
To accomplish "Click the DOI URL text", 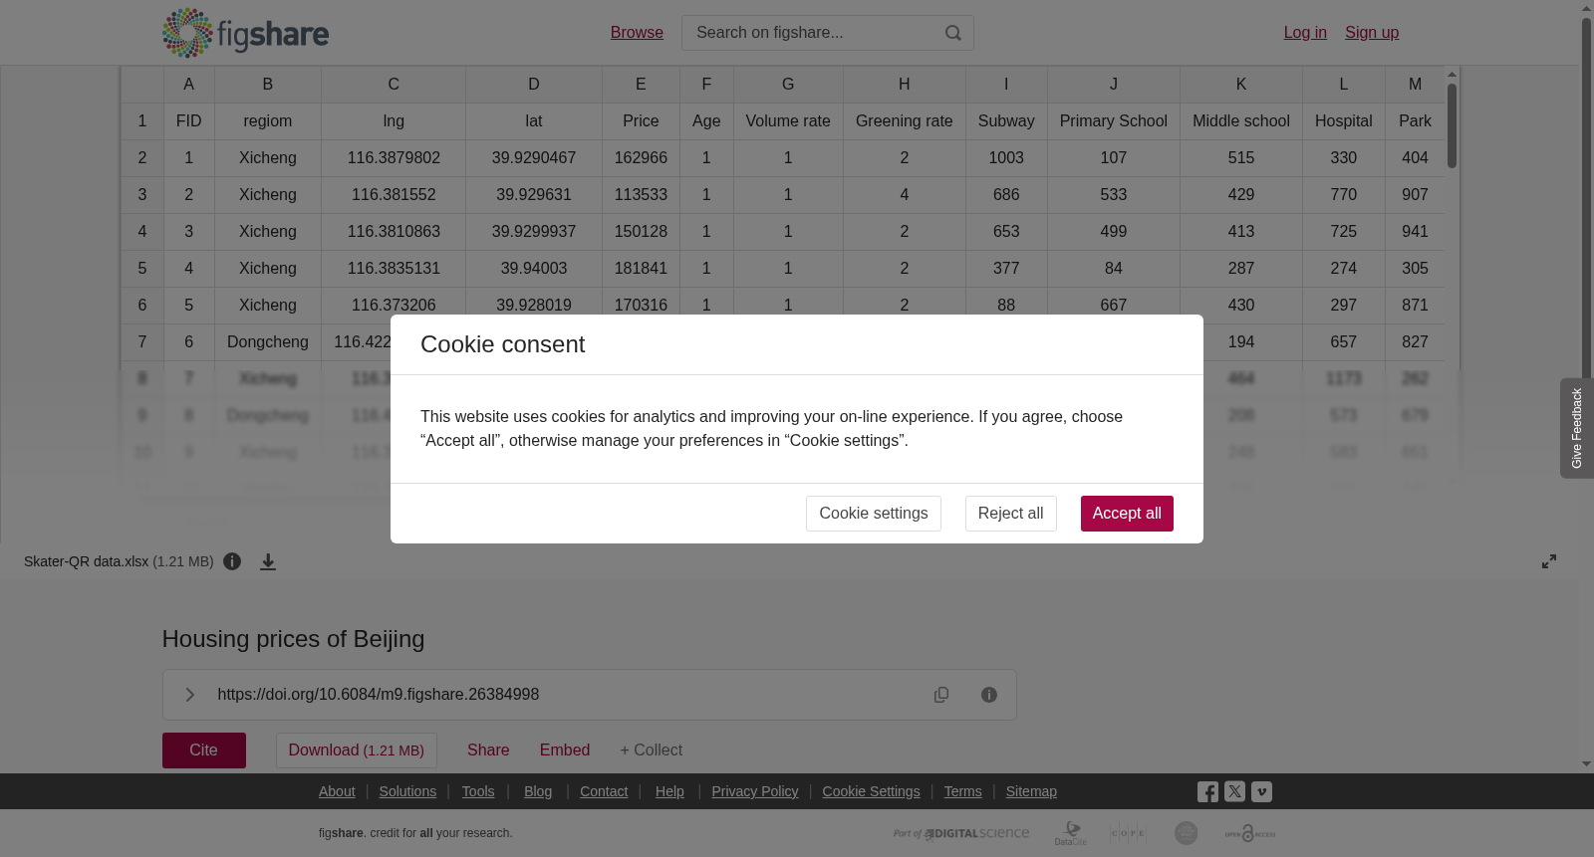I will pos(379,695).
